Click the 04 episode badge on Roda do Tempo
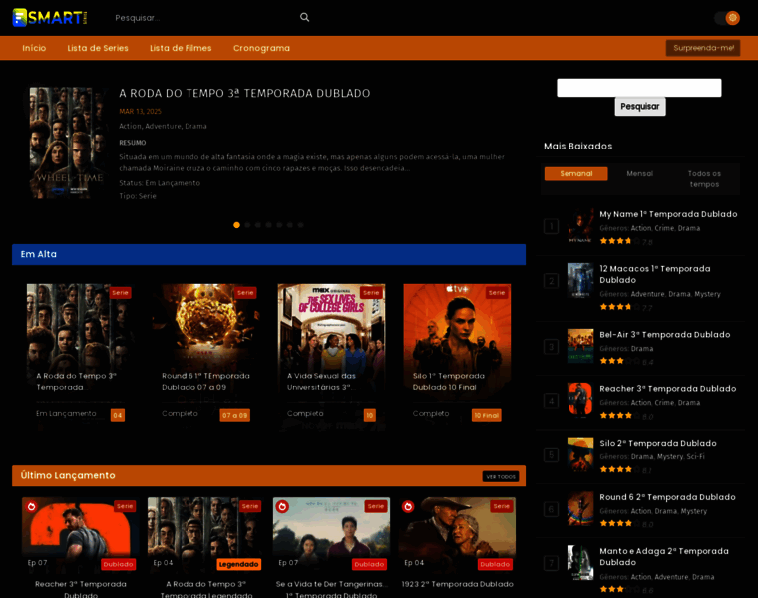758x598 pixels. [x=118, y=415]
